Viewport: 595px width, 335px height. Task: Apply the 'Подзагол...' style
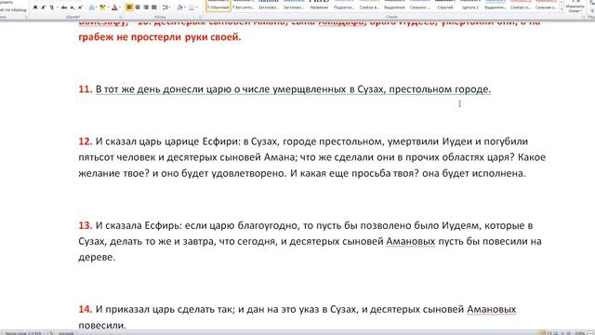click(x=344, y=6)
